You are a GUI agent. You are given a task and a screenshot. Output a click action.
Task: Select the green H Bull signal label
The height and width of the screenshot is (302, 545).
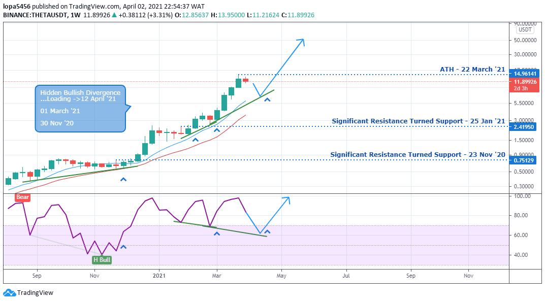click(x=102, y=259)
